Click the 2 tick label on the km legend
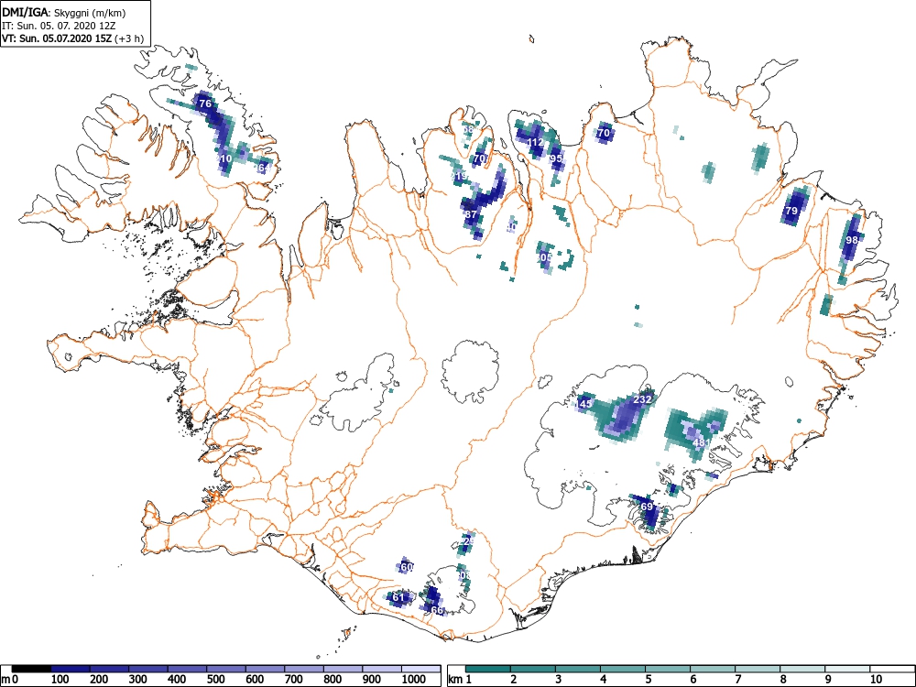 [514, 680]
